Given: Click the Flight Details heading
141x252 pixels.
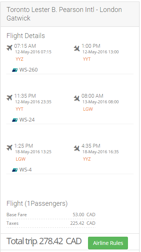Looking at the screenshot, I should click(x=26, y=36).
